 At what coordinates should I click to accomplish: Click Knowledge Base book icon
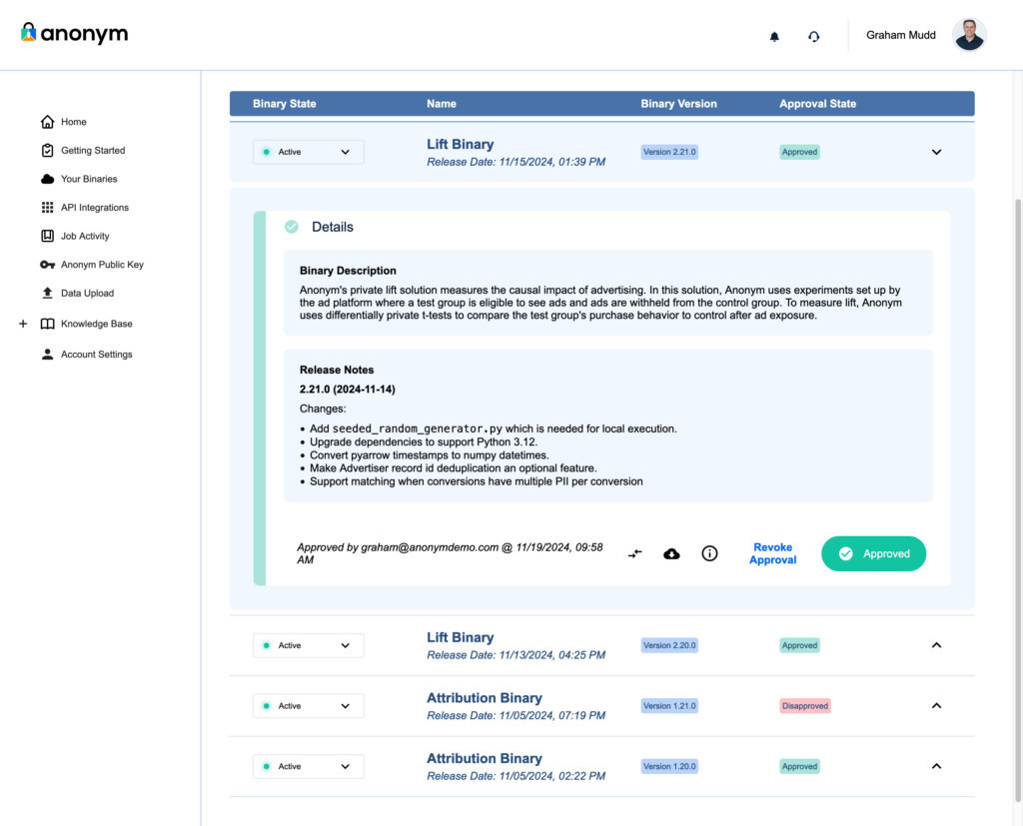pyautogui.click(x=47, y=324)
